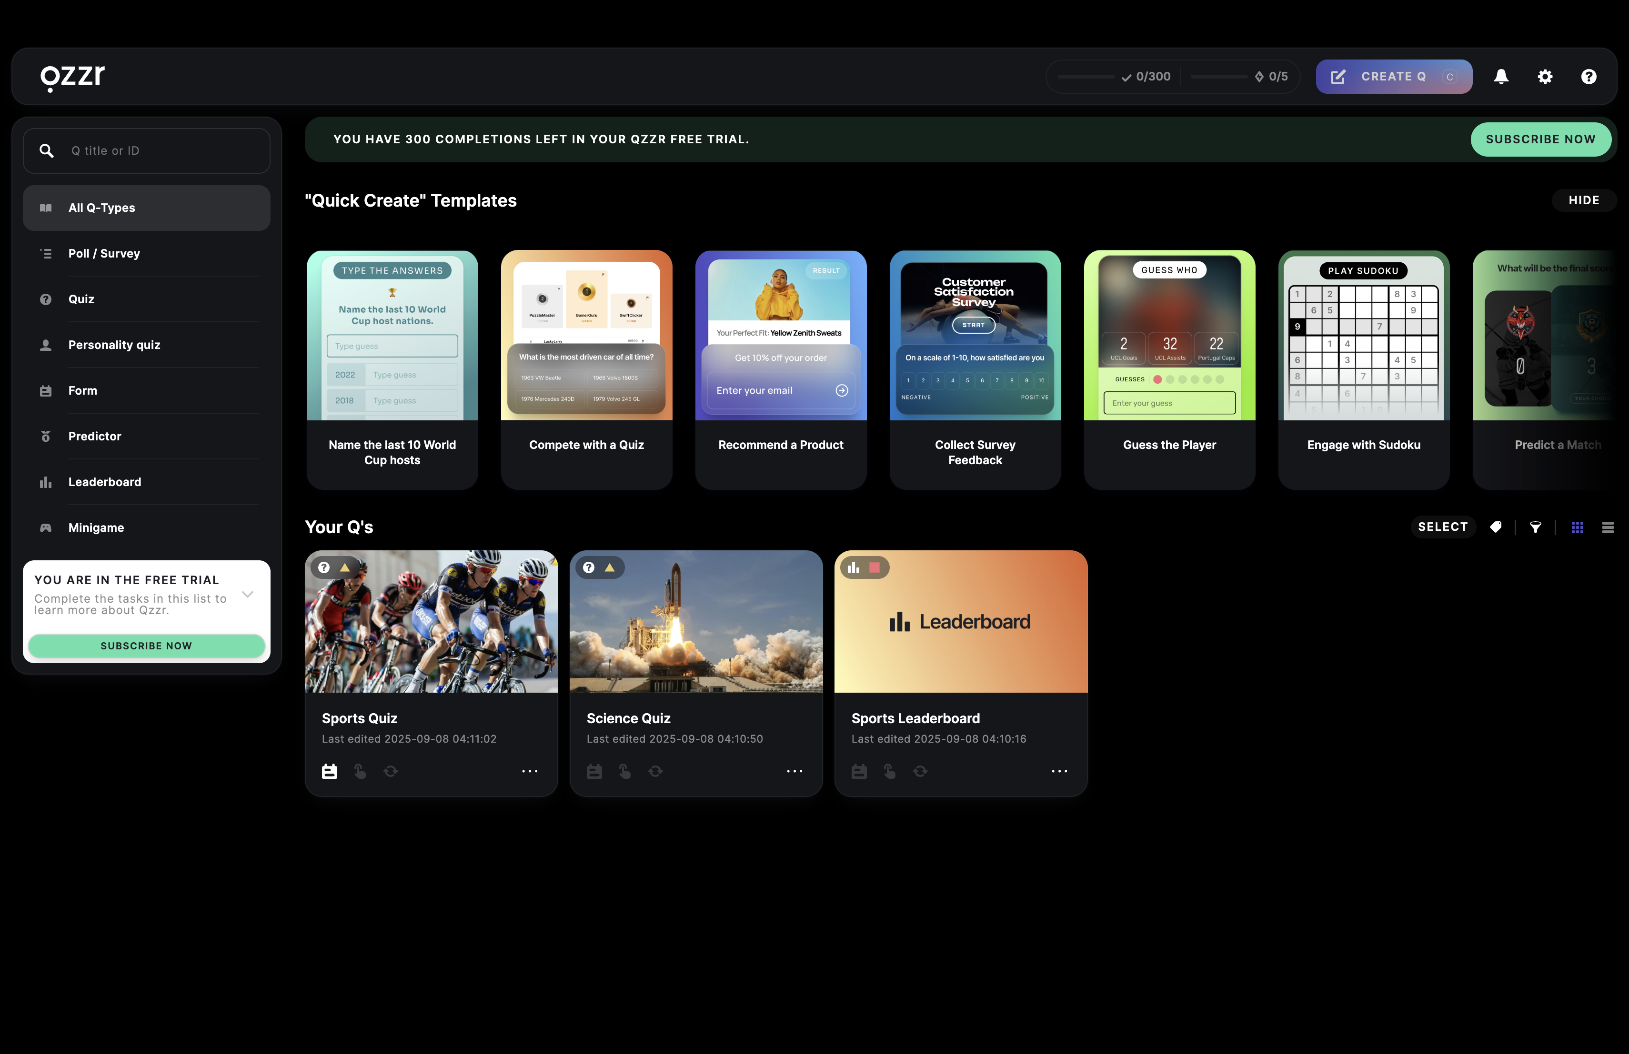Click the tap interaction icon on Science Quiz

pyautogui.click(x=625, y=771)
